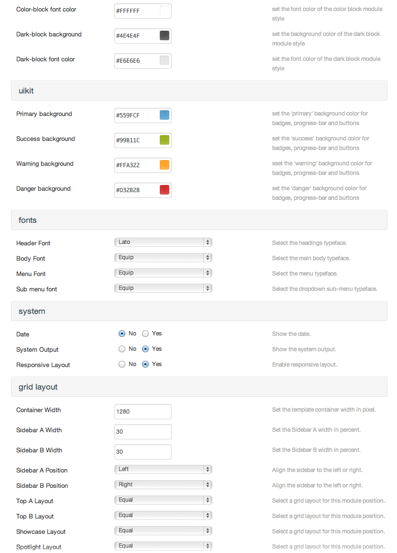This screenshot has width=397, height=553.
Task: Open the Showcase Layout dropdown
Action: 163,531
